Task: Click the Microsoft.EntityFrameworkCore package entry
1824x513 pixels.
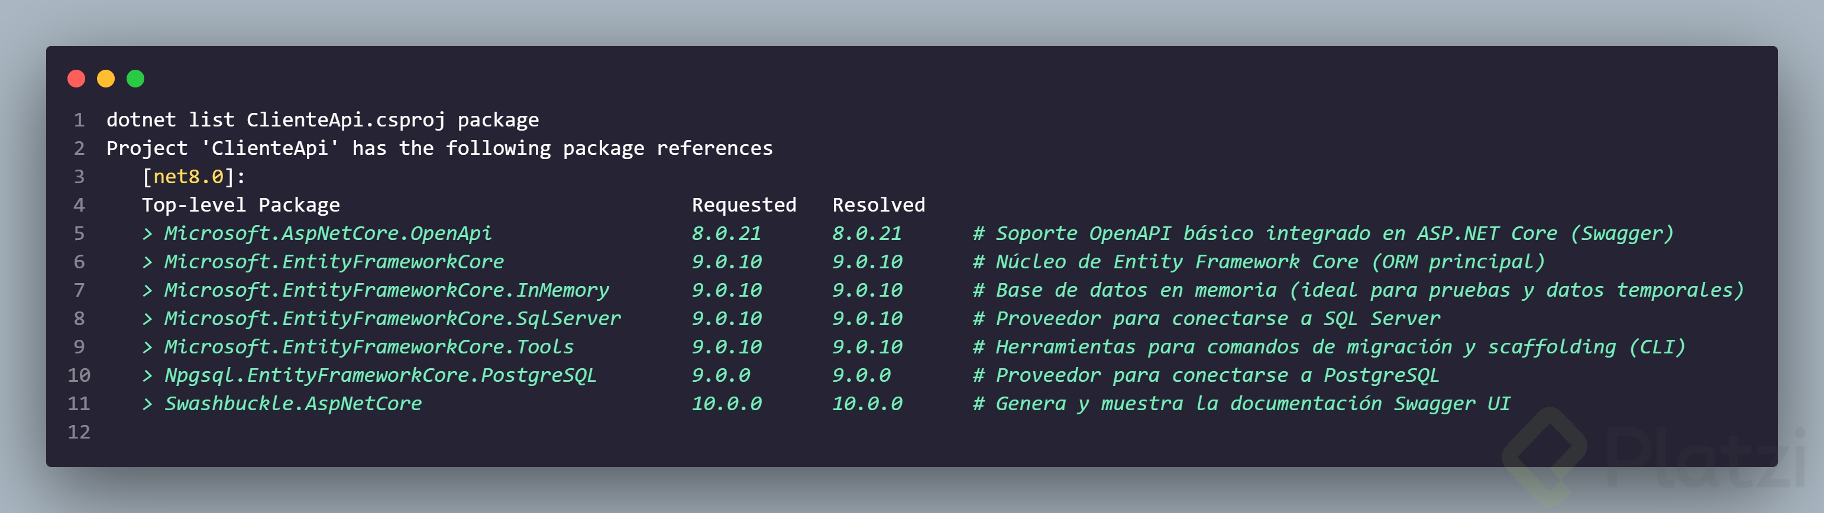Action: pyautogui.click(x=334, y=262)
